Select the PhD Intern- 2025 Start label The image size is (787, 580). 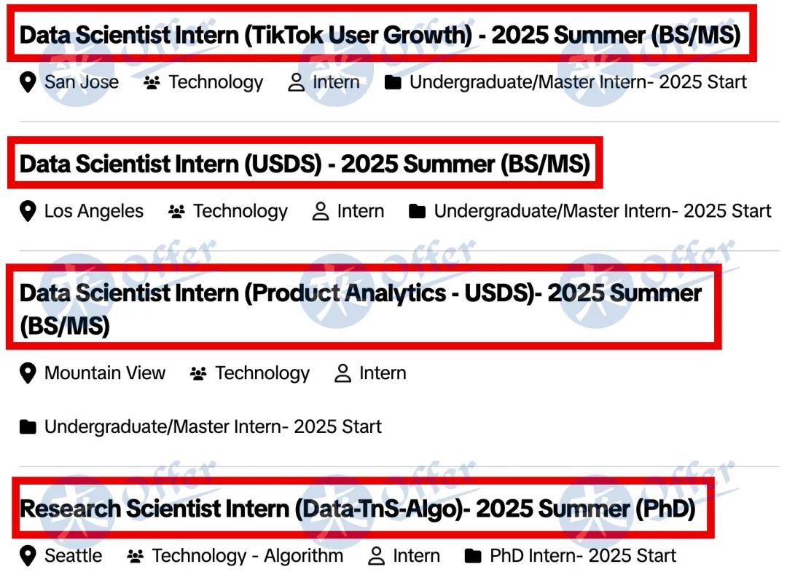583,556
